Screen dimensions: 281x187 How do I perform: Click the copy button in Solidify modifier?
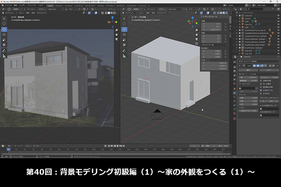[x=269, y=70]
